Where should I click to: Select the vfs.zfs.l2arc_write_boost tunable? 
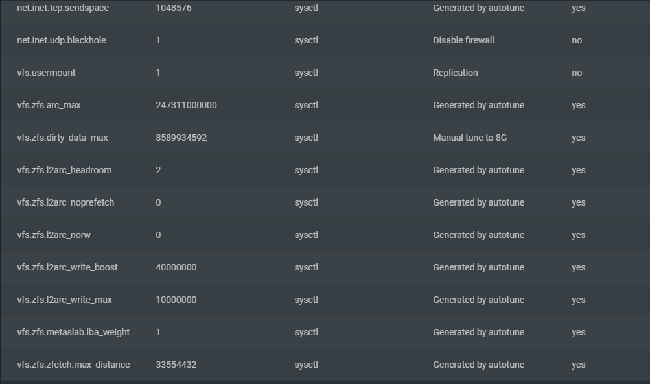coord(325,267)
